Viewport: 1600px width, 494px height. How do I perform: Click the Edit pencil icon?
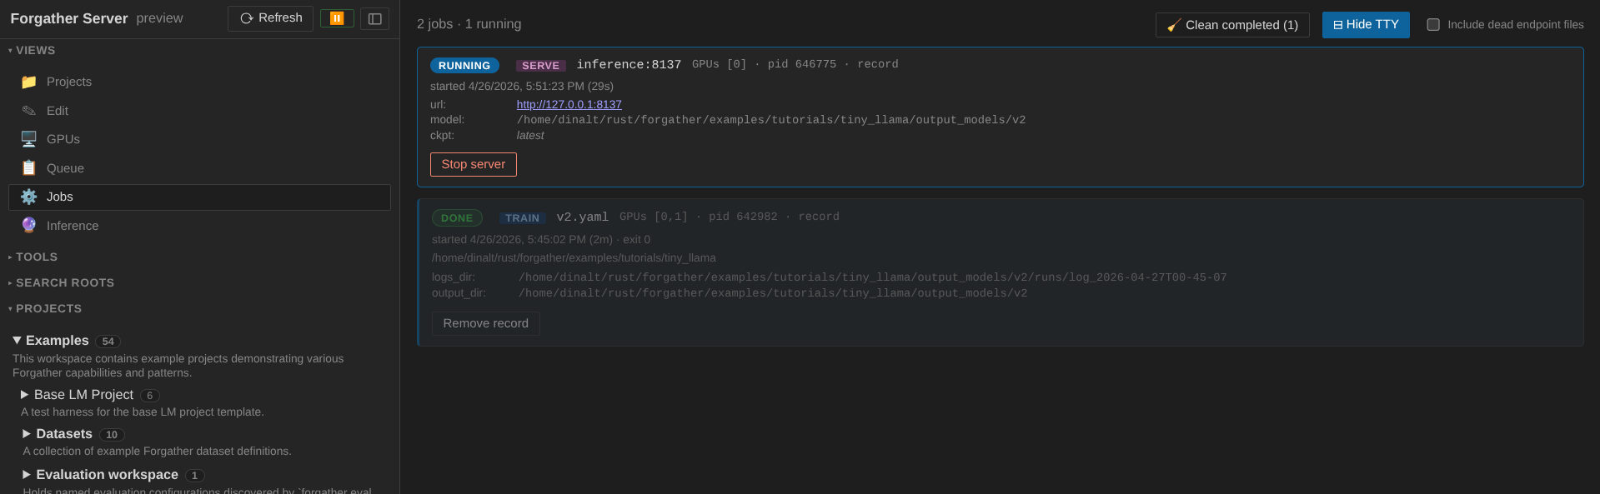click(28, 111)
